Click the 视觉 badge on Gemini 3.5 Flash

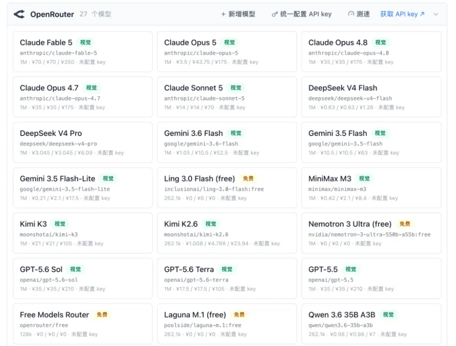tap(380, 133)
